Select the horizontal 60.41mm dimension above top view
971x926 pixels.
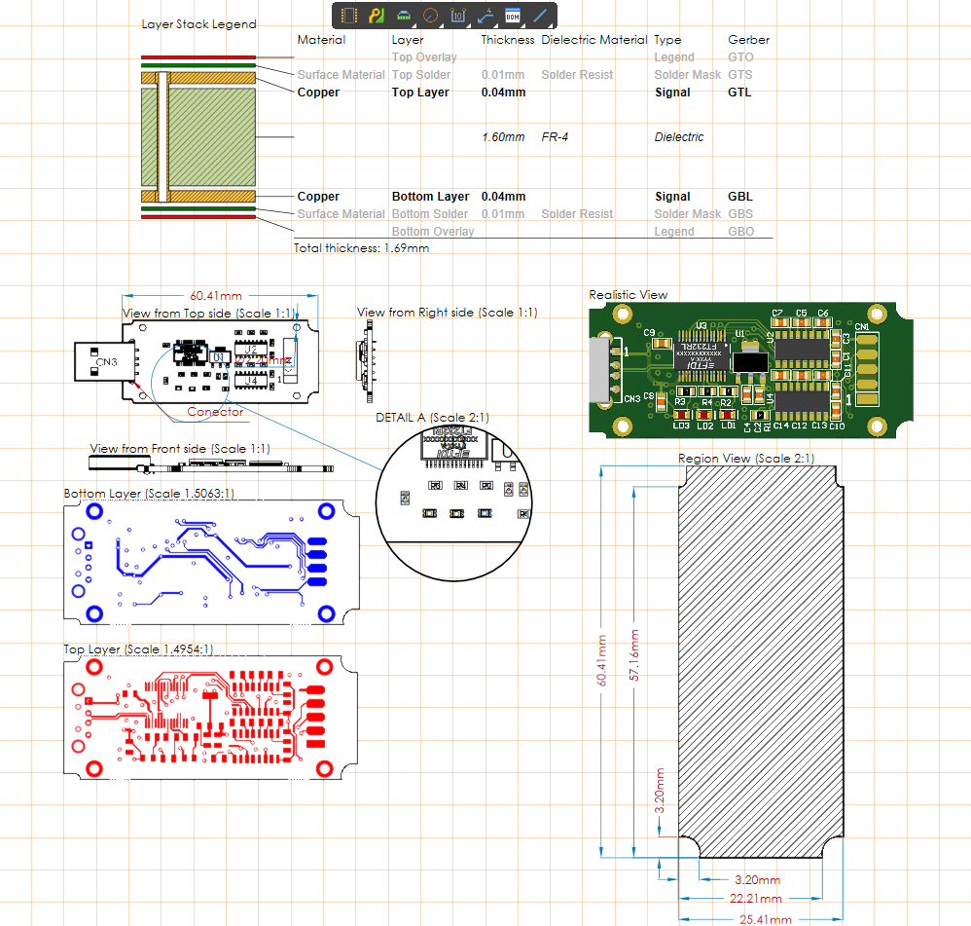[215, 296]
